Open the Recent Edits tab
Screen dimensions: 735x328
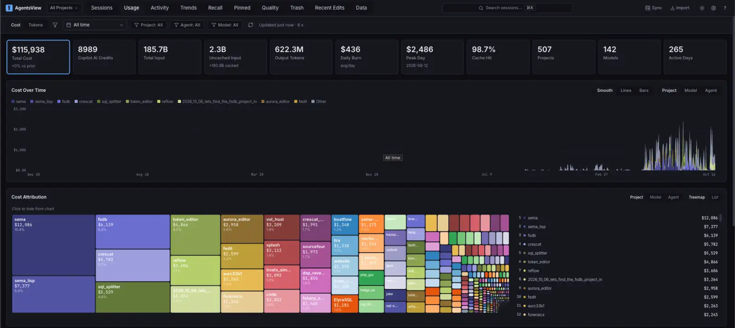pyautogui.click(x=329, y=8)
